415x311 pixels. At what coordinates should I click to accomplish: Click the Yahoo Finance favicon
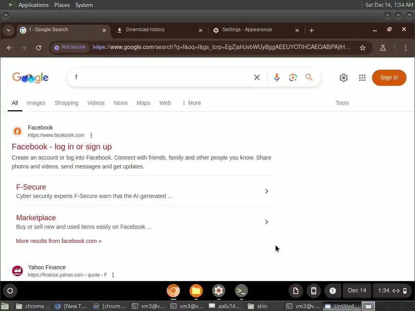click(x=17, y=271)
